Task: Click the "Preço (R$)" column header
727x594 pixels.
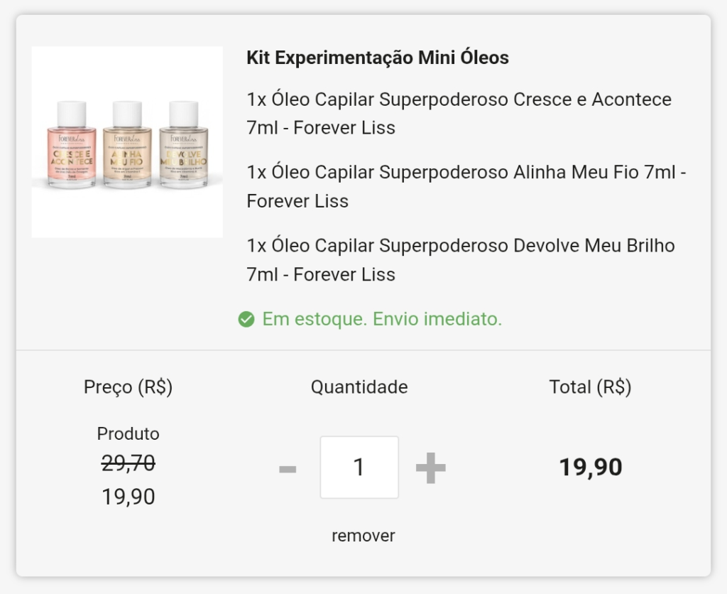Action: (x=129, y=387)
